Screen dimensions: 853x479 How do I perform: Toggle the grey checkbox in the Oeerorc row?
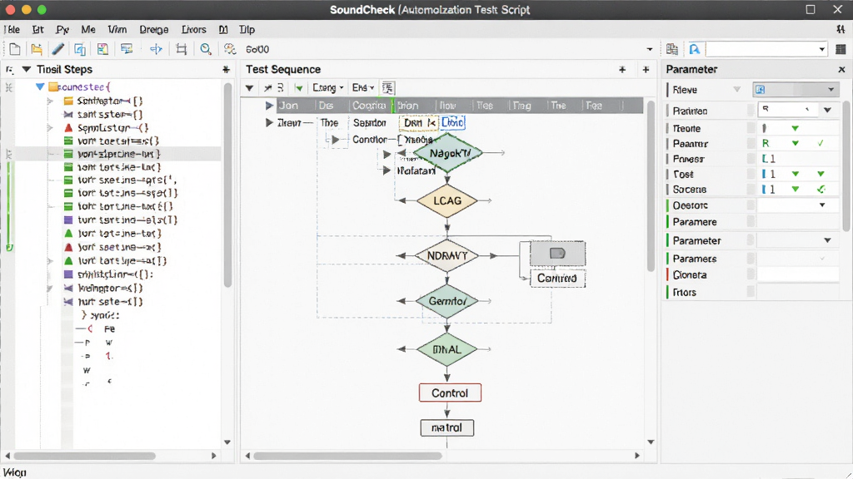coord(751,205)
